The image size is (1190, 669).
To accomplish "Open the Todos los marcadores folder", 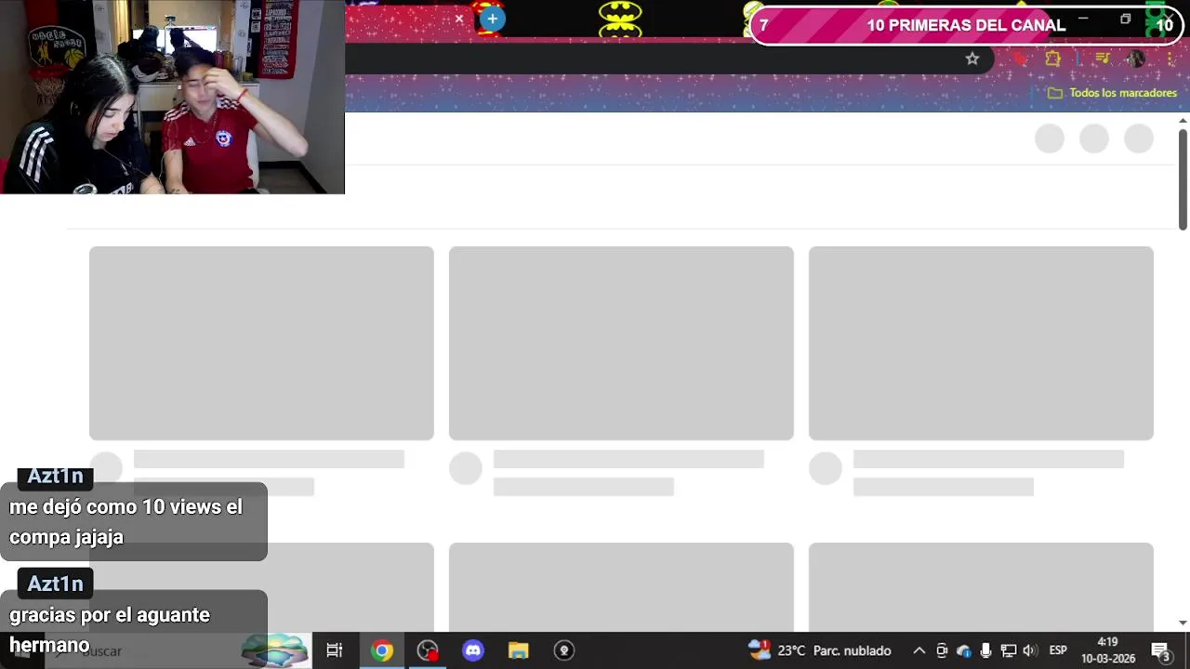I will click(x=1112, y=93).
